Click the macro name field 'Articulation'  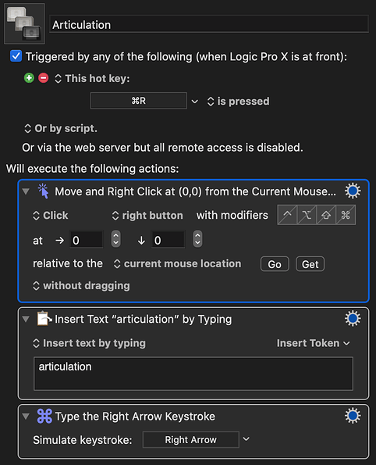coord(209,24)
